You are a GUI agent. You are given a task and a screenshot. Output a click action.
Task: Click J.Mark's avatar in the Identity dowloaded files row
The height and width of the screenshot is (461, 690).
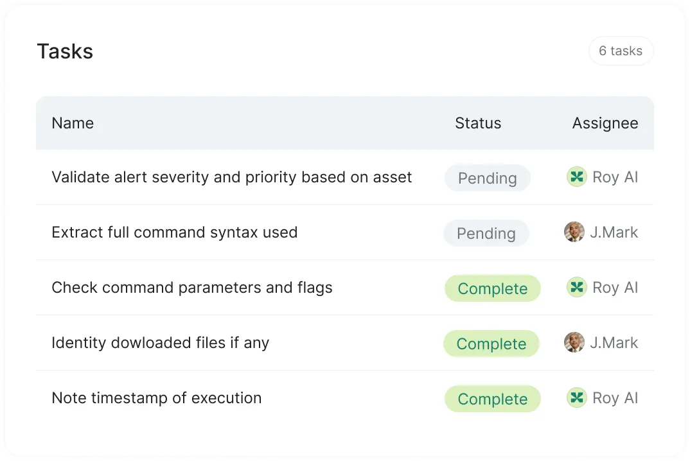(574, 342)
